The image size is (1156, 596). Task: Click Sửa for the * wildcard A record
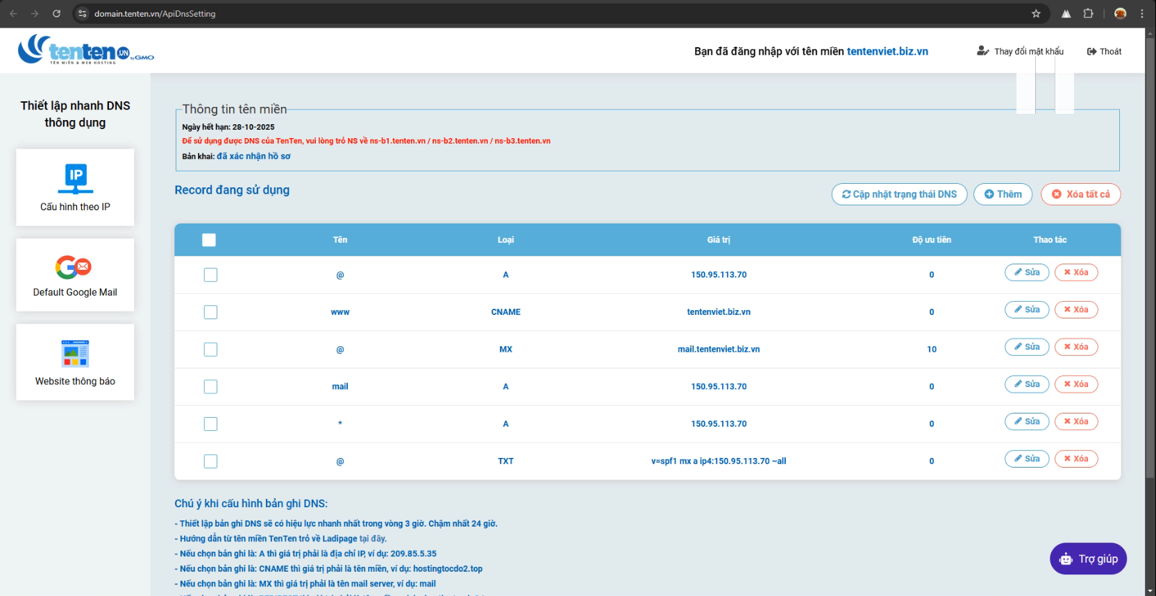(1027, 421)
